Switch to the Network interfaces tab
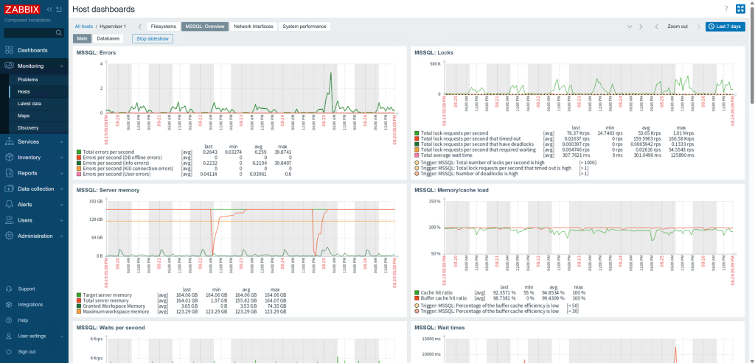 pos(254,27)
